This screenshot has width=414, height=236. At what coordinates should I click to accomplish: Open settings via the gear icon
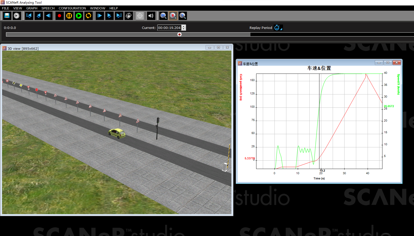pos(17,16)
